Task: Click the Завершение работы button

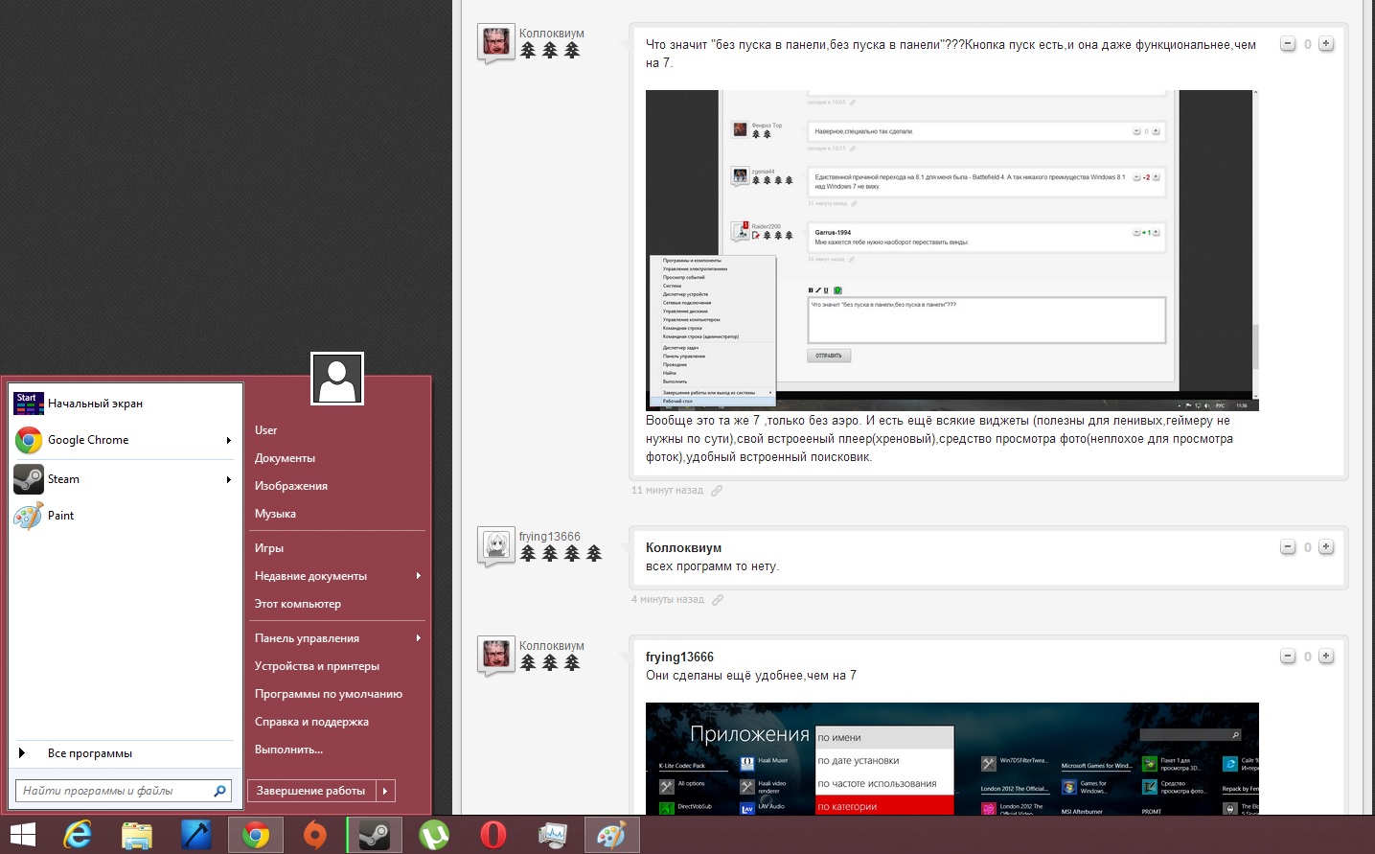Action: click(x=311, y=791)
